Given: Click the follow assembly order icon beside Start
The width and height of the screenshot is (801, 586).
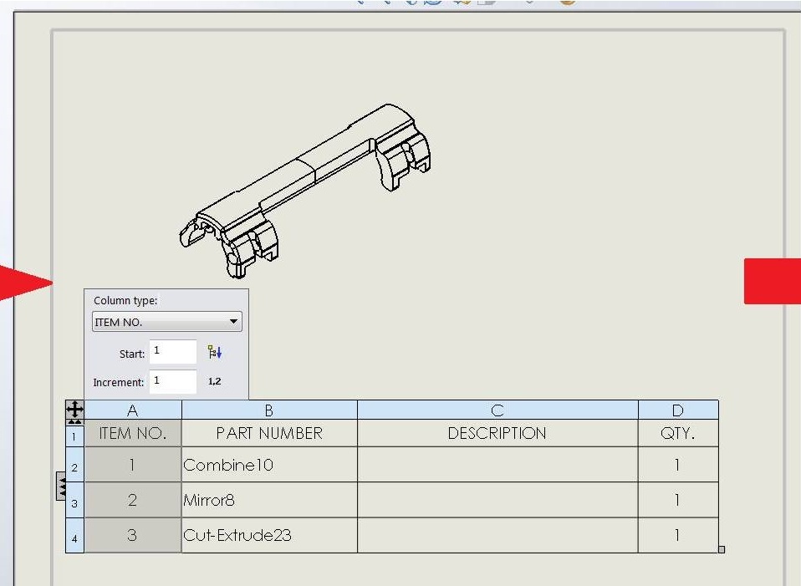Looking at the screenshot, I should (215, 352).
